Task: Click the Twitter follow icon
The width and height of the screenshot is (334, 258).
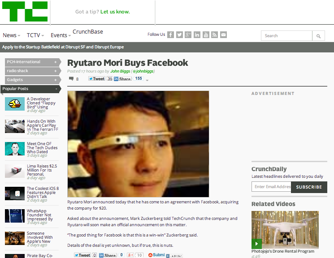Action: [179, 35]
